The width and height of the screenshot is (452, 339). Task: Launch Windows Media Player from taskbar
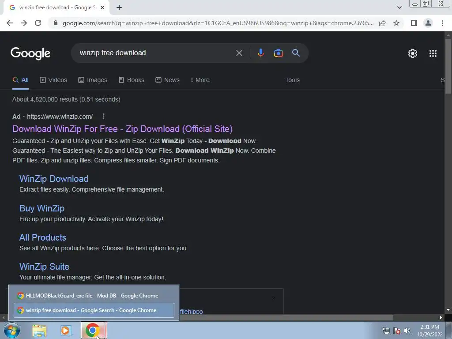point(65,331)
